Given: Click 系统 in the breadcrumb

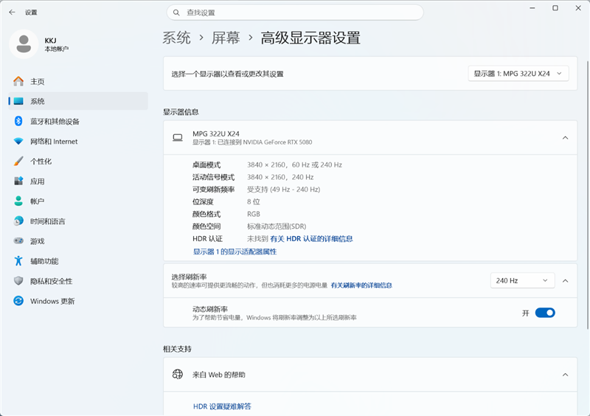Looking at the screenshot, I should 176,38.
